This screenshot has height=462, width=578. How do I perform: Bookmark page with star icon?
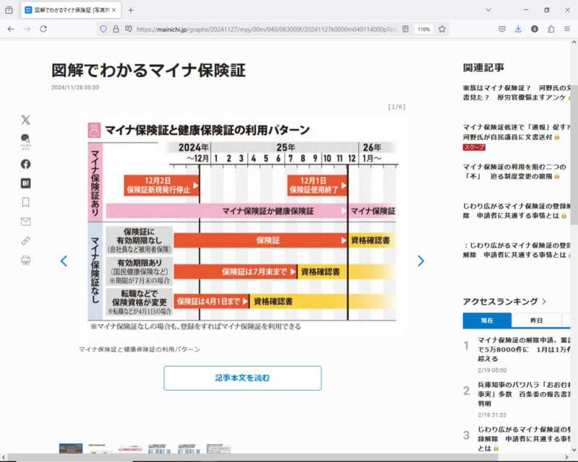click(442, 29)
